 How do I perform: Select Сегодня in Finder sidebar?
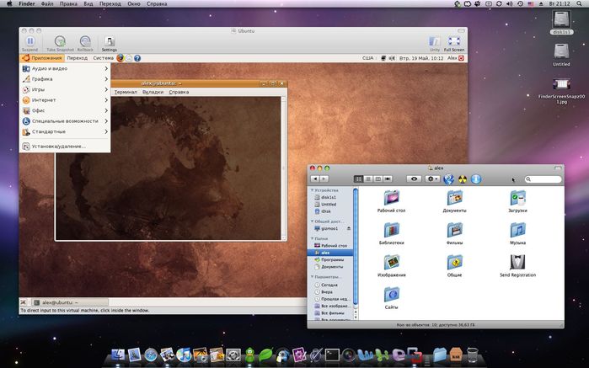pos(326,285)
